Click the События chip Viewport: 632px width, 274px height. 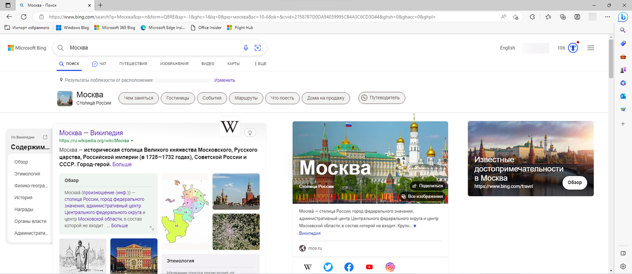pyautogui.click(x=212, y=98)
